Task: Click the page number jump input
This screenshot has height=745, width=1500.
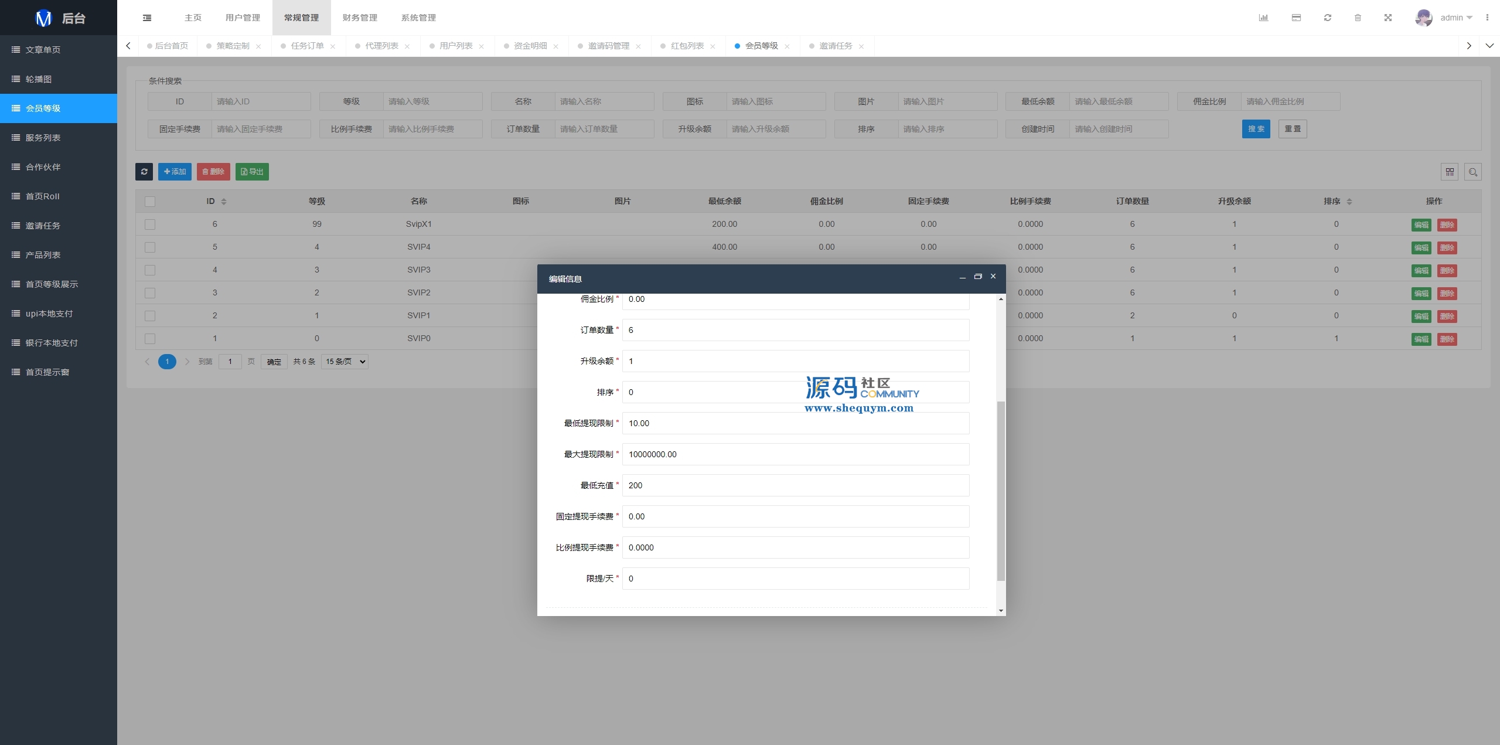Action: coord(230,362)
